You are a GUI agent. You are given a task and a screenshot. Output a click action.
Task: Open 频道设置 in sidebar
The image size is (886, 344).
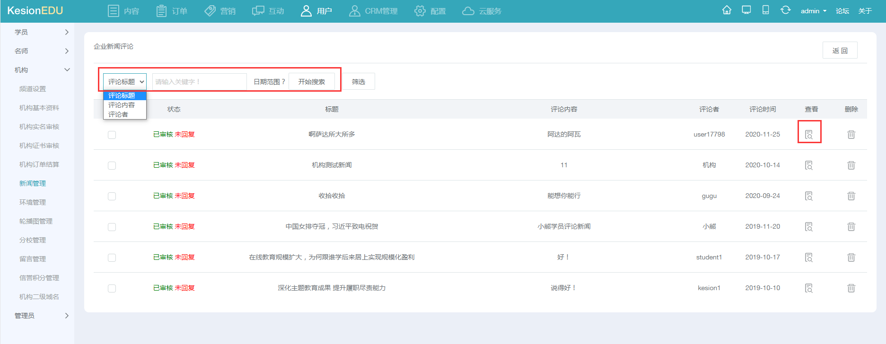pyautogui.click(x=33, y=89)
